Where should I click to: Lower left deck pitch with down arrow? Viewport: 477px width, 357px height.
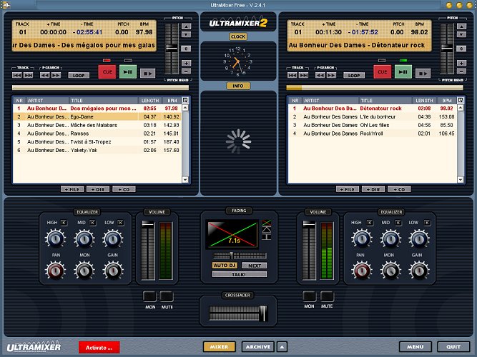pyautogui.click(x=186, y=35)
